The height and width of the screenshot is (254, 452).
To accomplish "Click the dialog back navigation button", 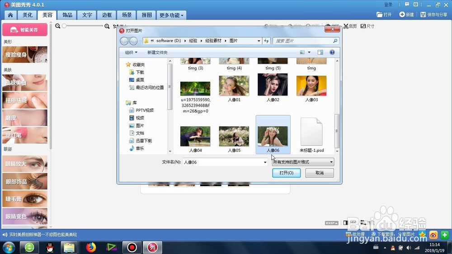I will pos(124,41).
